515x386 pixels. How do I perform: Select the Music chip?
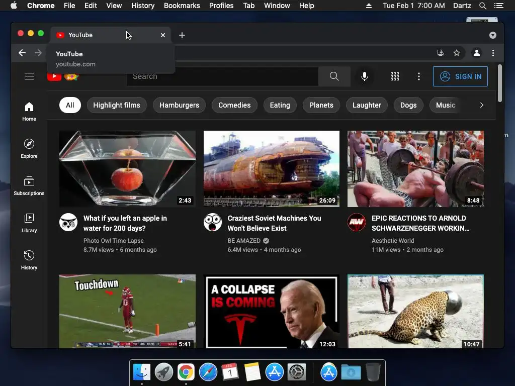tap(446, 105)
